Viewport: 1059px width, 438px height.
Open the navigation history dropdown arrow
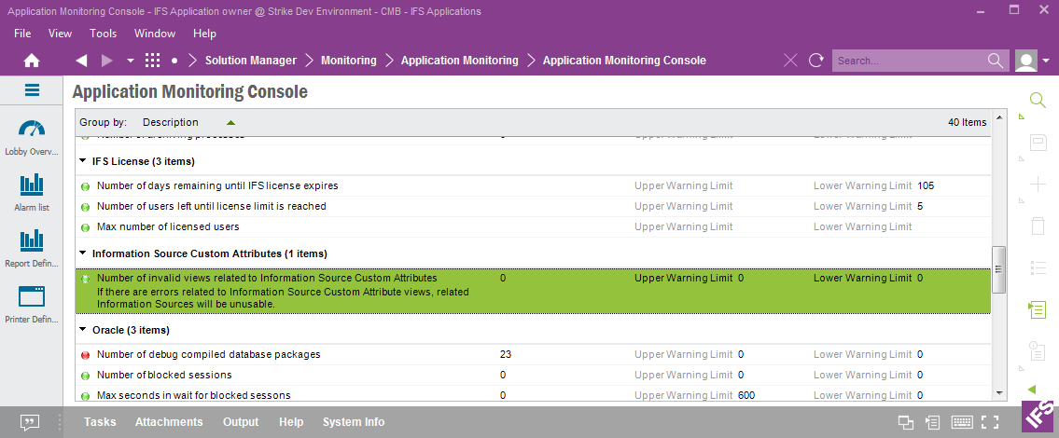pyautogui.click(x=131, y=61)
